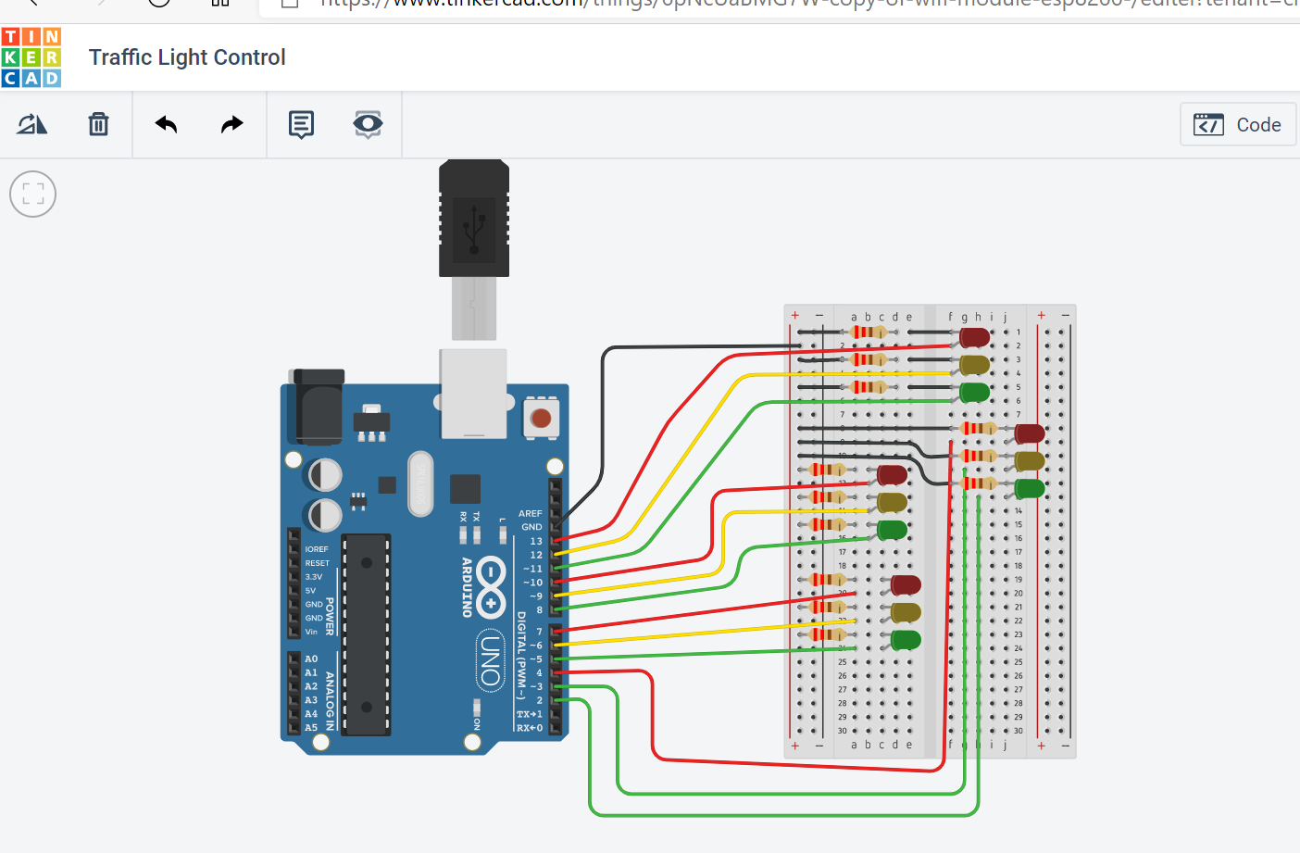Select resistor beside right-side red LED
Image resolution: width=1300 pixels, height=853 pixels.
click(978, 428)
